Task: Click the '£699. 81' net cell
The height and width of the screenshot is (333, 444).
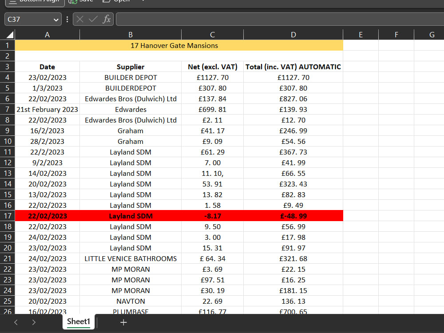Action: coord(212,109)
